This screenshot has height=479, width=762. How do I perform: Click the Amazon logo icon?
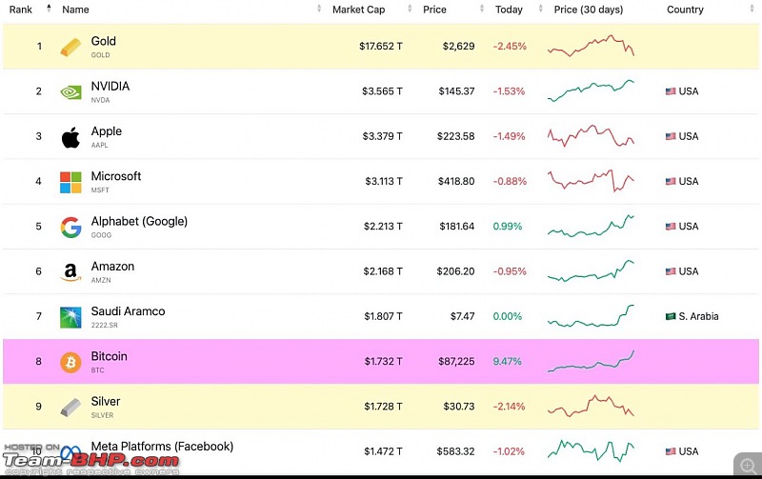pyautogui.click(x=70, y=272)
